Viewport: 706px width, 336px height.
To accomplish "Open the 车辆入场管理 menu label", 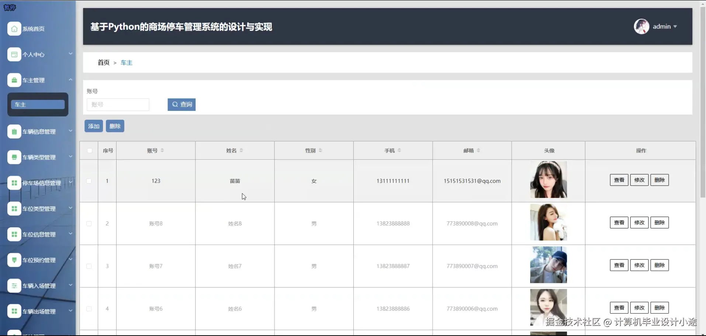I will coord(39,286).
